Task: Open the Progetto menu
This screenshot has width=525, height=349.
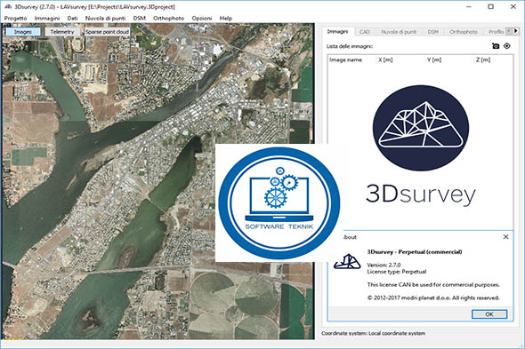Action: point(15,18)
